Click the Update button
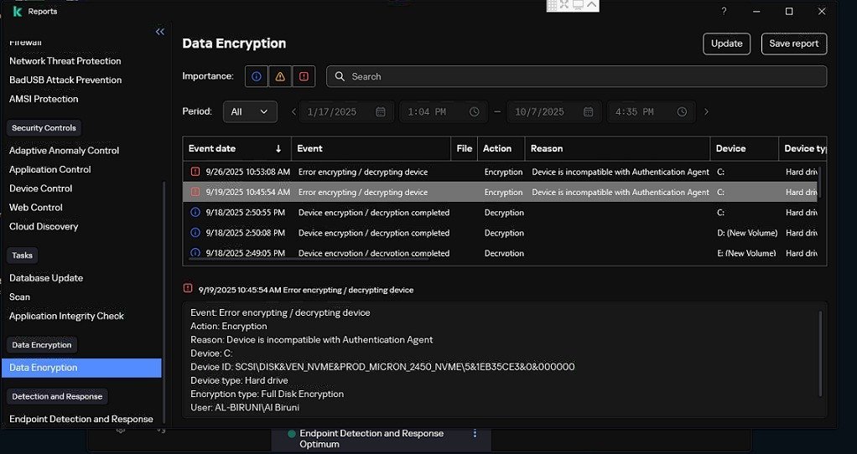 (x=726, y=44)
